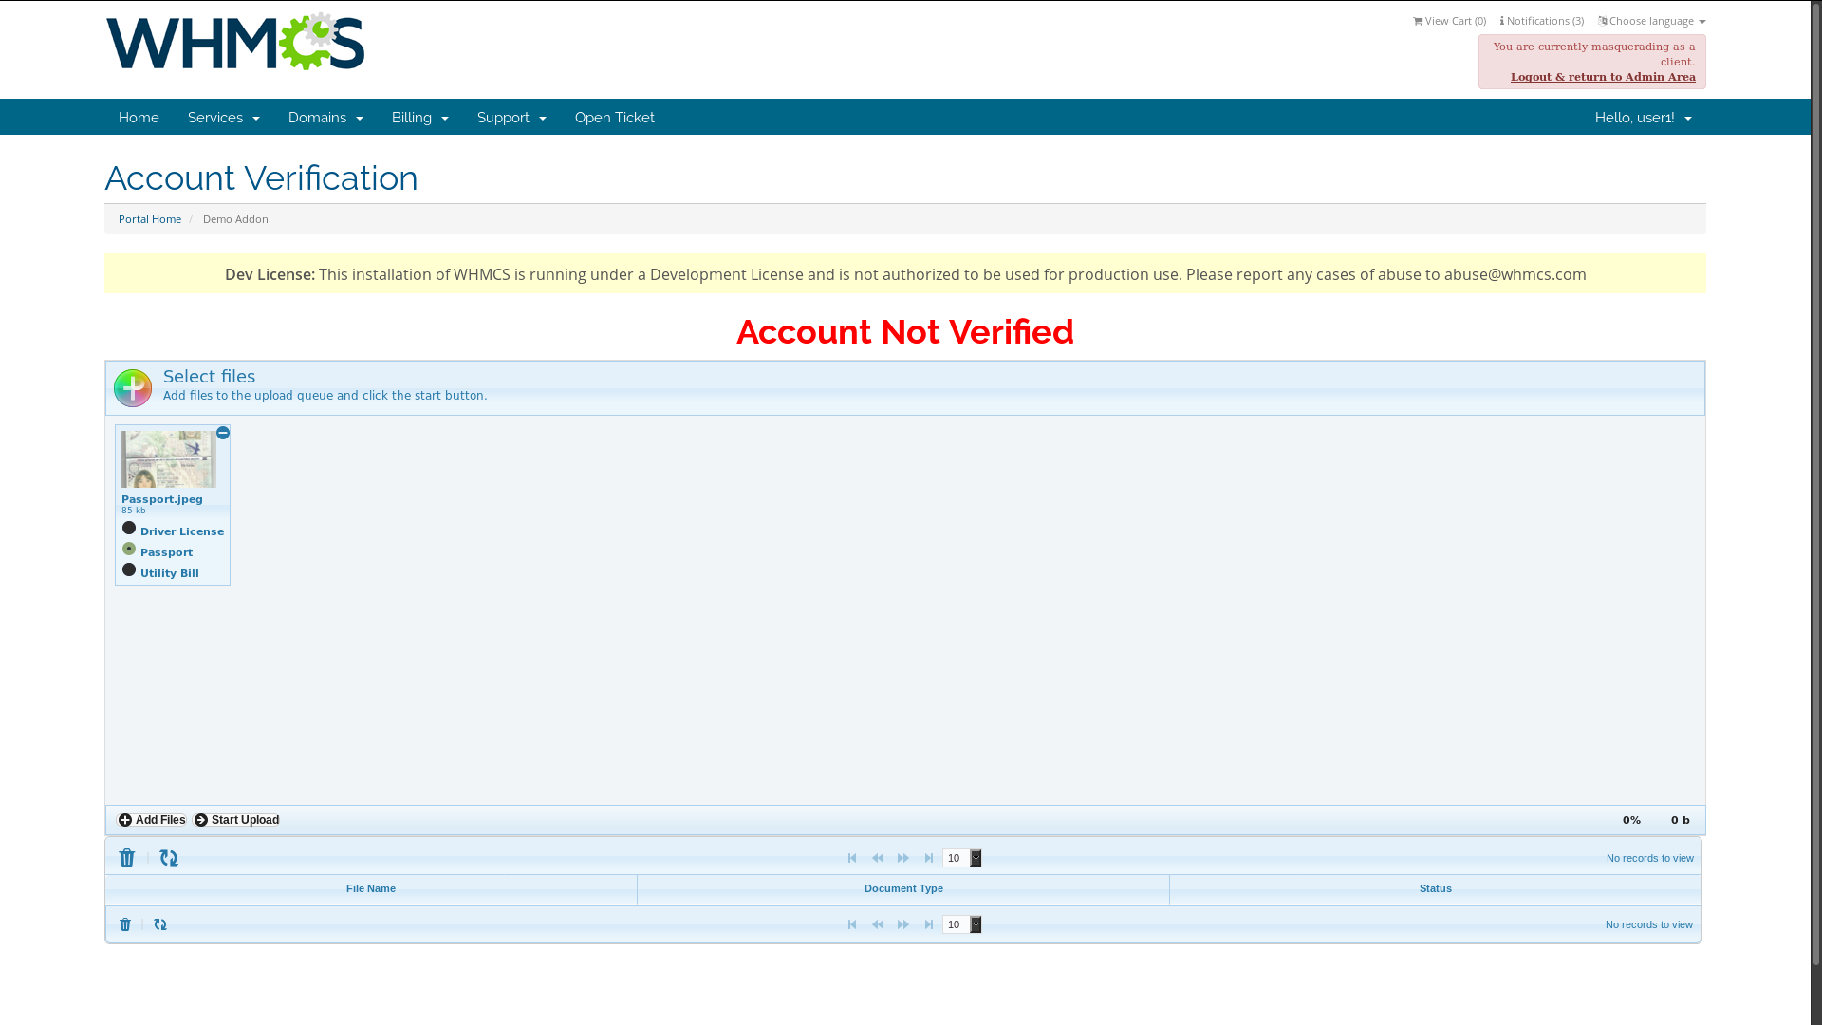Select the Driver License radio option
Viewport: 1822px width, 1025px height.
pyautogui.click(x=129, y=529)
